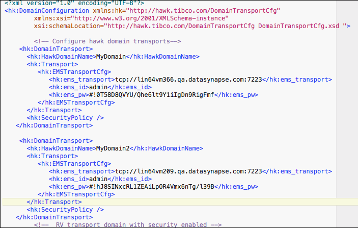Viewport: 358px width, 228px height.
Task: Click the MyDomain value in HawkDomainName
Action: click(x=111, y=57)
